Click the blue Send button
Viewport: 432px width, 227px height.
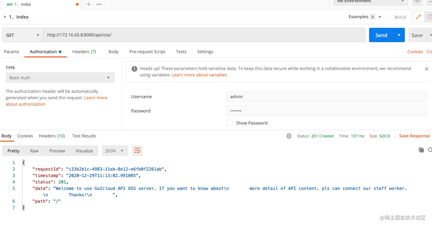381,35
